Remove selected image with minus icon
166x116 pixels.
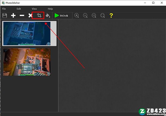click(x=22, y=16)
